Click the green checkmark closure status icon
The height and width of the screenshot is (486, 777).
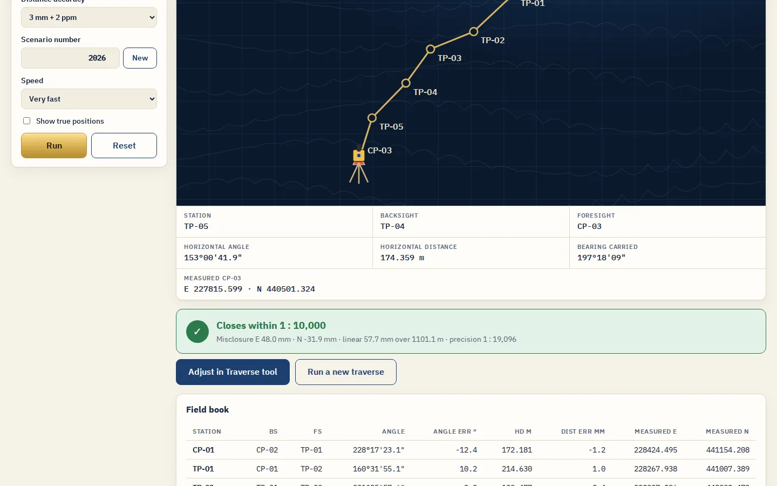(x=197, y=332)
